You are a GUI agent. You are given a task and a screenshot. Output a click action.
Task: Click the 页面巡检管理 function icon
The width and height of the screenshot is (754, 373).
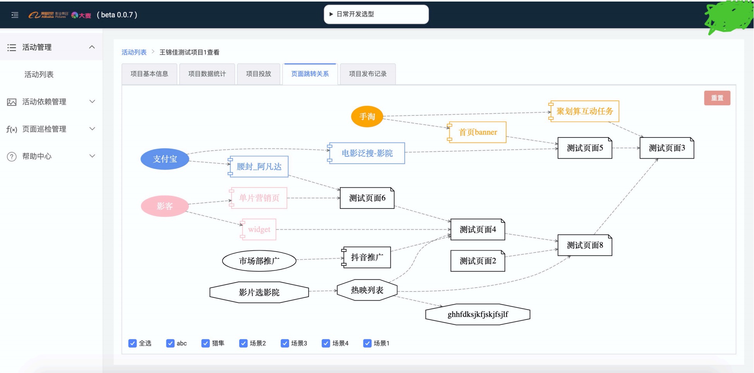point(12,129)
